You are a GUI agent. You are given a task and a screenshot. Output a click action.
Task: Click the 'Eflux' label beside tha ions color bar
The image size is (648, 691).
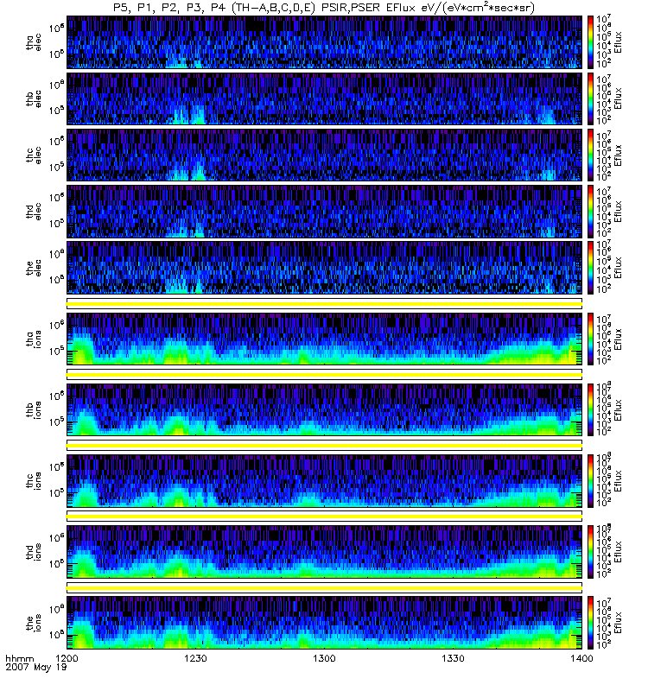tap(618, 339)
